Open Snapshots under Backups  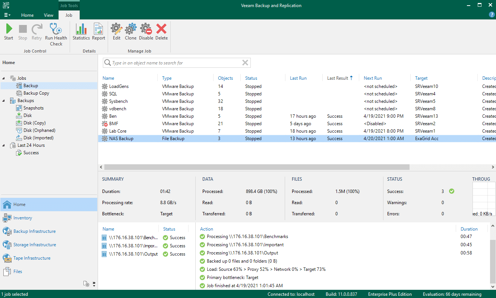pos(34,108)
